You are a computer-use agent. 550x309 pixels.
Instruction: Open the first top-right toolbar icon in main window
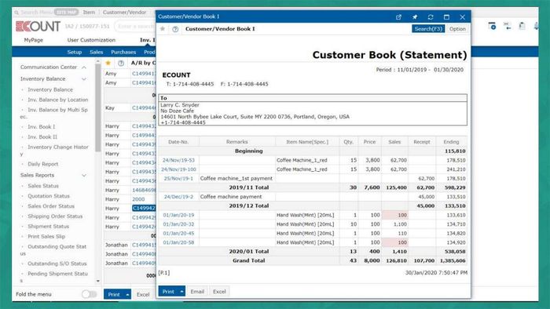tap(492, 26)
